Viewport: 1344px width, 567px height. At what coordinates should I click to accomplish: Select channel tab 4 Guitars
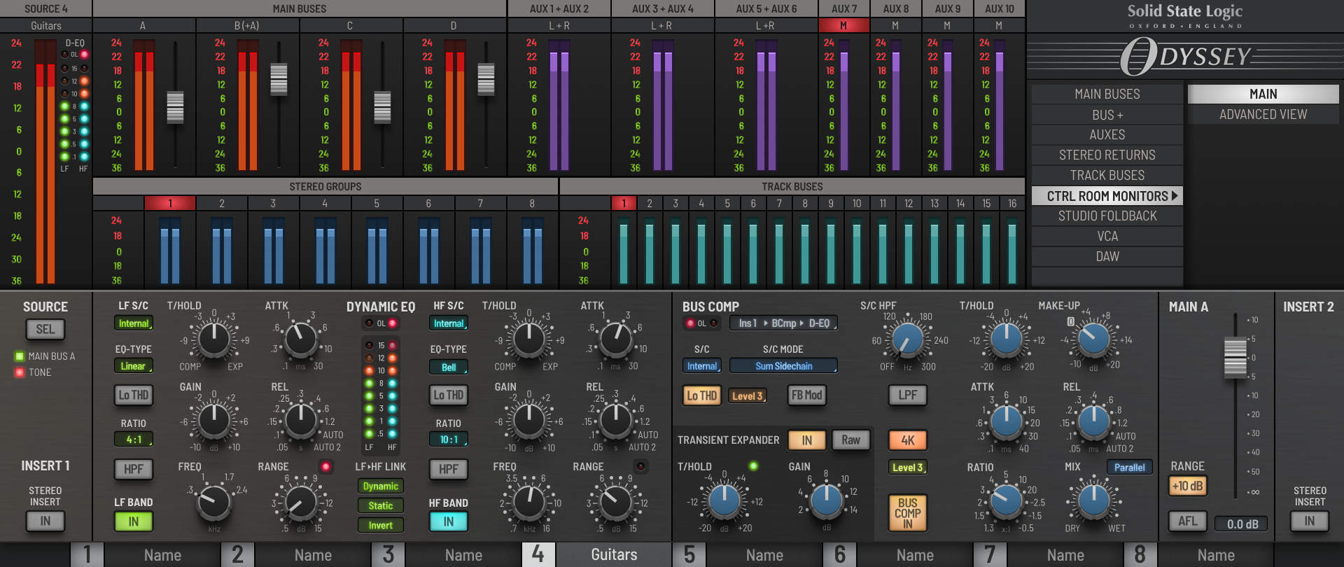pos(597,554)
